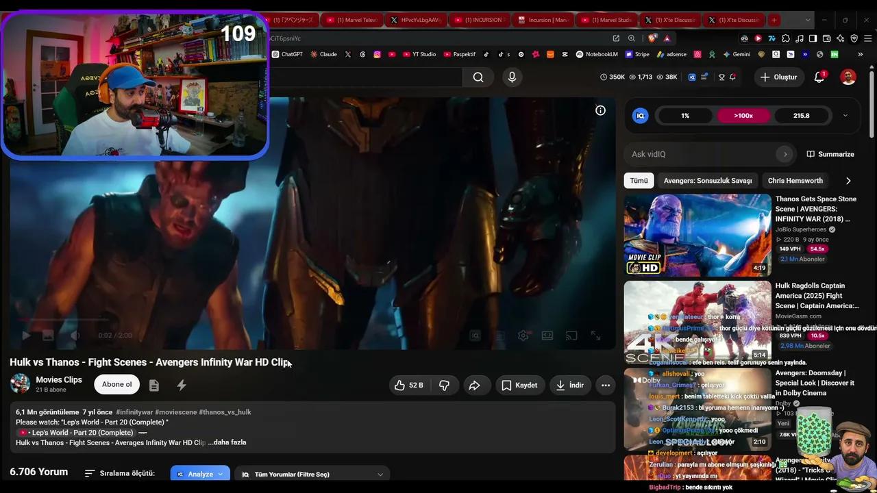
Task: Switch to the Incursion | Marvel tab
Action: (x=543, y=20)
